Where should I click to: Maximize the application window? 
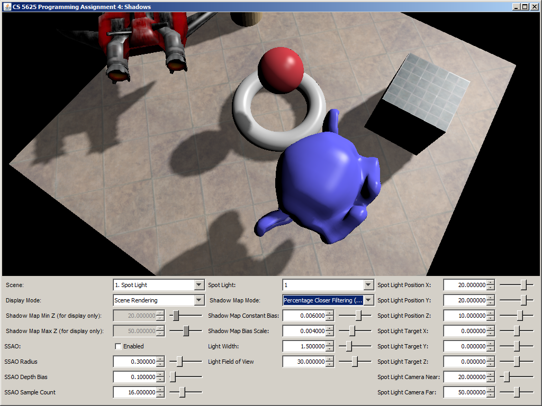525,6
